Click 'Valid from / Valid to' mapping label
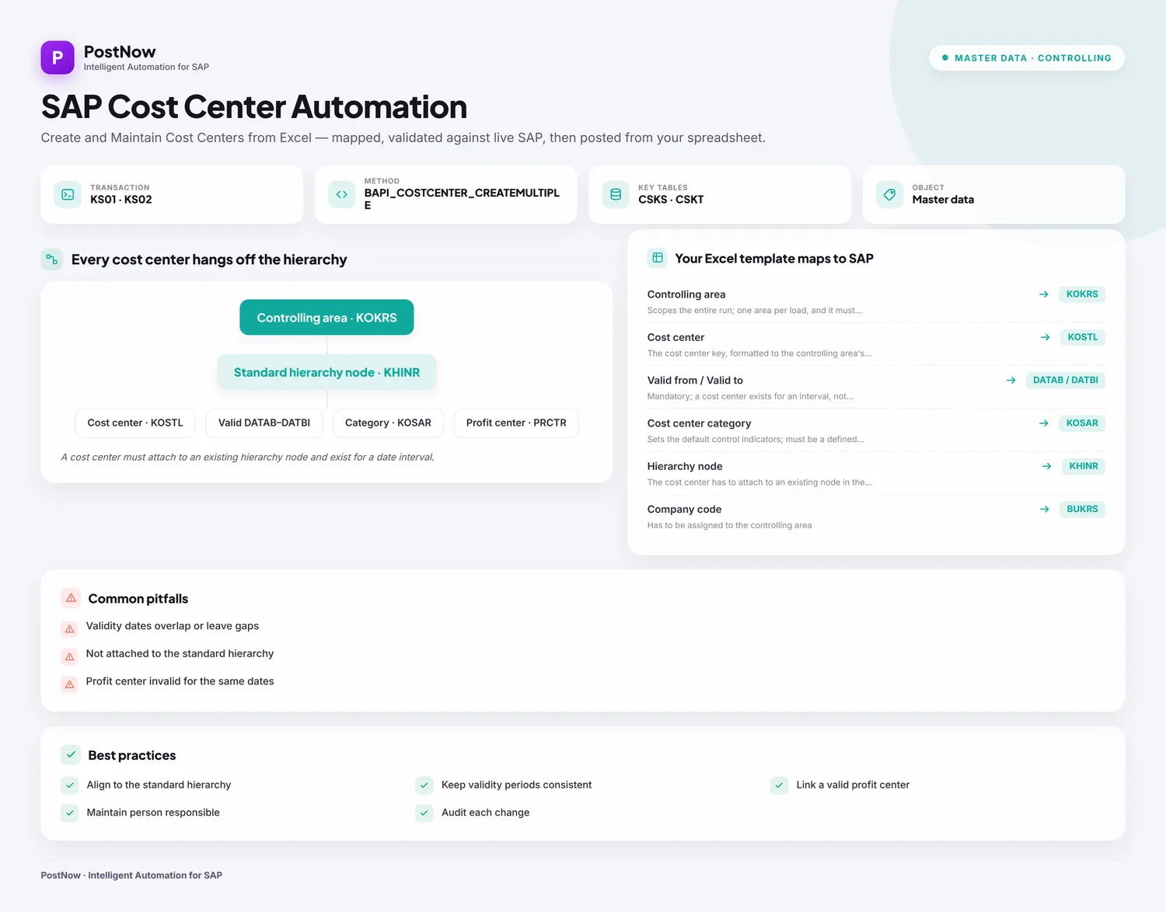The height and width of the screenshot is (912, 1166). (x=695, y=380)
